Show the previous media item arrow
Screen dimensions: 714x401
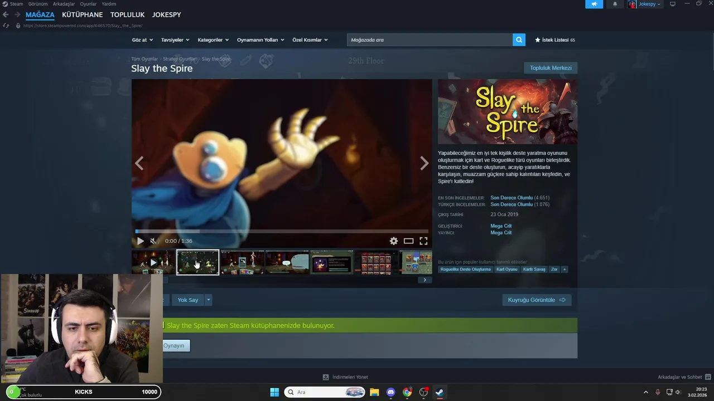tap(139, 163)
